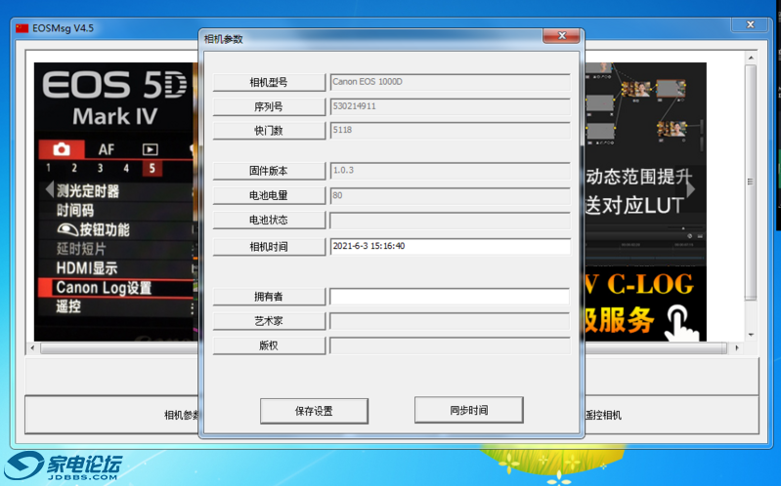This screenshot has height=486, width=781.
Task: Click the 版权 copyright input field
Action: 451,345
